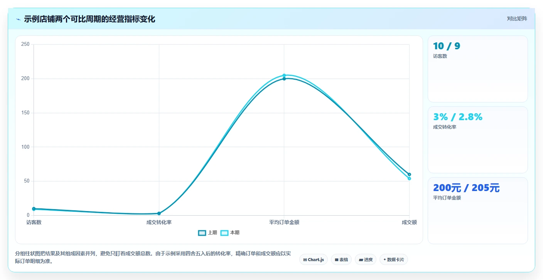Click the 250 y-axis value
Screen dimensions: 543x280
point(25,44)
